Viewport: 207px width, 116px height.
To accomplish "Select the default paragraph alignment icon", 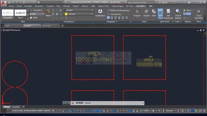I will coord(108,18).
